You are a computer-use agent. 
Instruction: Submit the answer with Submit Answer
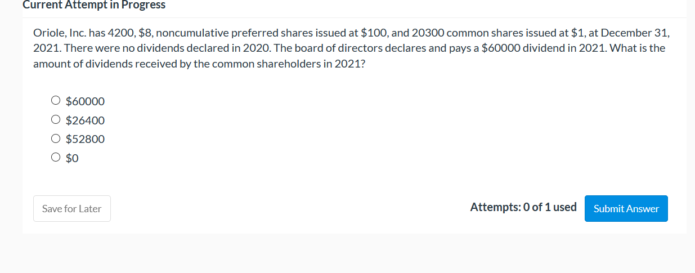pyautogui.click(x=626, y=208)
